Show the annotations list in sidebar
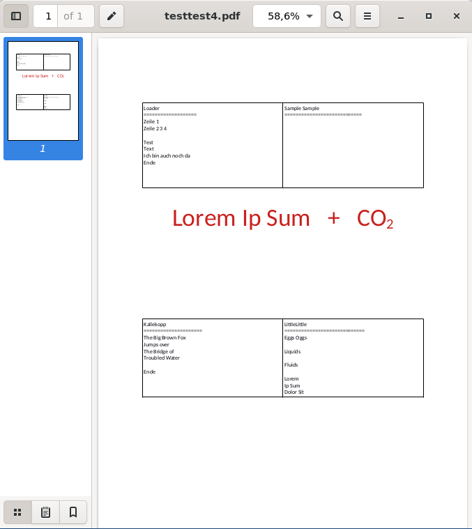Image resolution: width=472 pixels, height=529 pixels. pyautogui.click(x=45, y=512)
